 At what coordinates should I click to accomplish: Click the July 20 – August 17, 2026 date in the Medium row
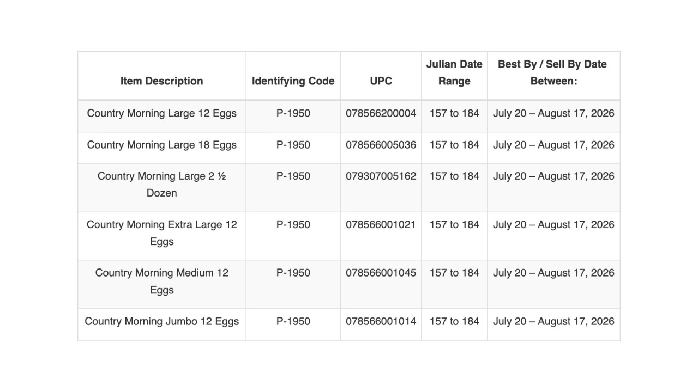point(553,273)
